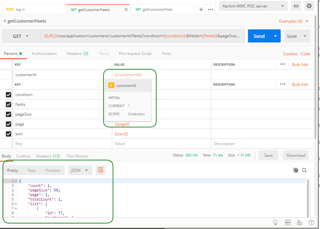Switch to the Authorization tab
Viewport: 320px width, 229px height.
click(x=44, y=54)
